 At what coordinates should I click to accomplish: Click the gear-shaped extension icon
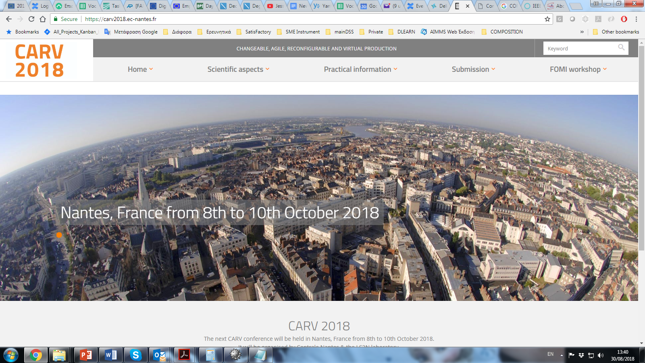[x=585, y=19]
